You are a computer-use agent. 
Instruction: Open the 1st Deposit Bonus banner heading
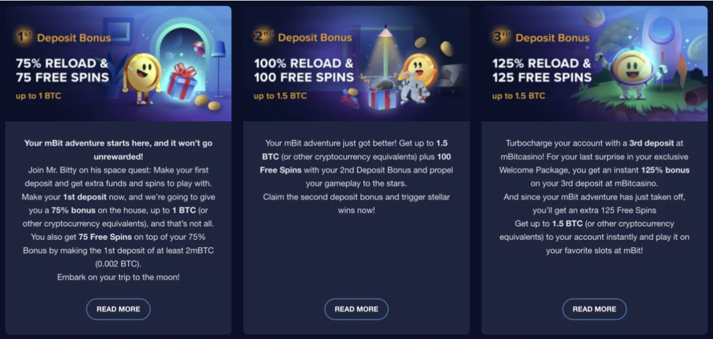[64, 37]
